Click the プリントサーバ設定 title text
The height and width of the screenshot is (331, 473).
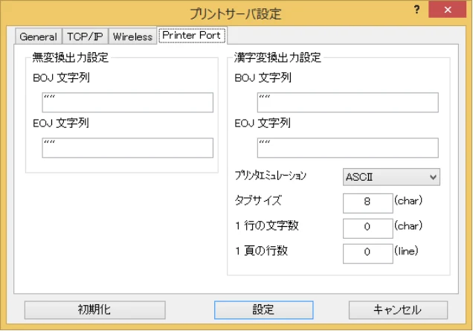point(236,14)
